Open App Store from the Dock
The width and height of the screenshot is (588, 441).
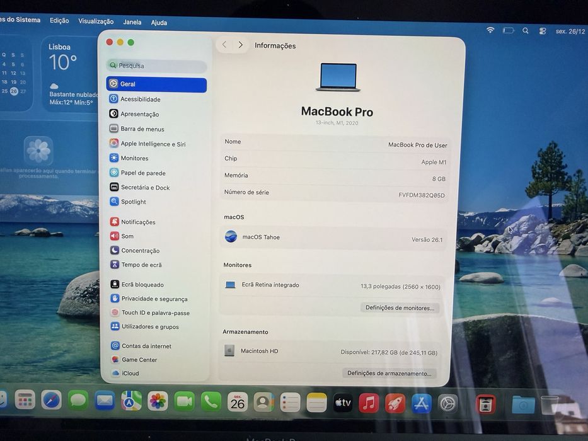[422, 404]
